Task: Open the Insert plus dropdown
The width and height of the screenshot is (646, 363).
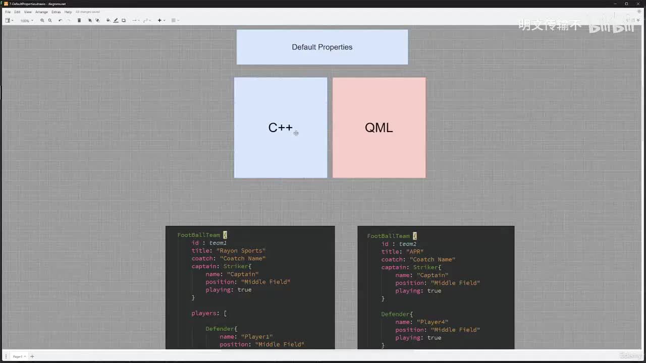Action: pyautogui.click(x=161, y=21)
